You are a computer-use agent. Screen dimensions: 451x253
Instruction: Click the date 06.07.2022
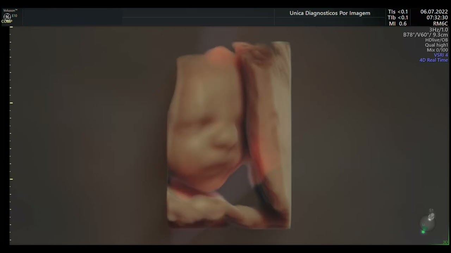click(434, 12)
